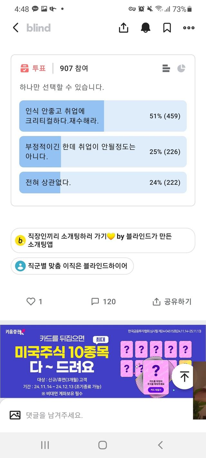The height and width of the screenshot is (458, 206).
Task: Select the 51% (459) poll option
Action: 103,116
